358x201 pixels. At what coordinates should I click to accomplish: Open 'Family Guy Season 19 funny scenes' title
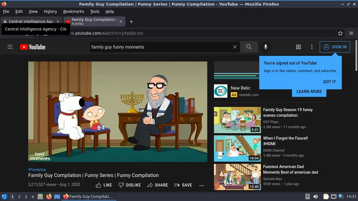pyautogui.click(x=288, y=113)
